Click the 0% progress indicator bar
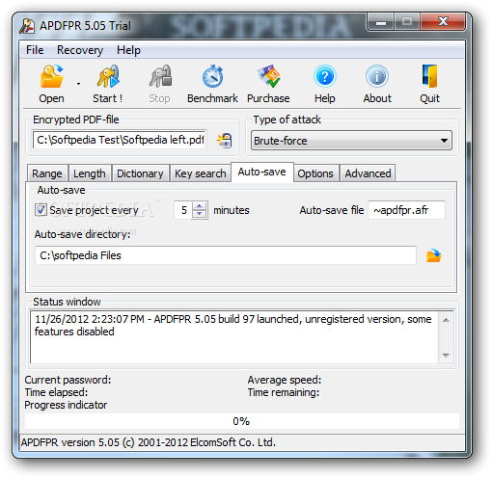Image resolution: width=492 pixels, height=478 pixels. (x=242, y=421)
